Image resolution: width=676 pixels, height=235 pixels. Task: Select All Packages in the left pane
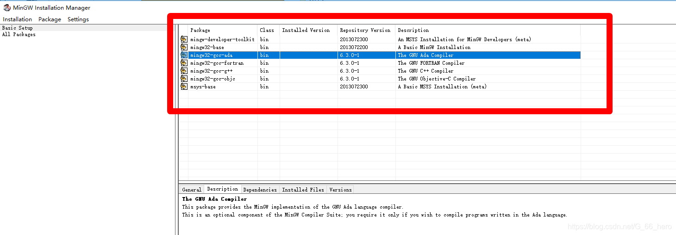(19, 34)
